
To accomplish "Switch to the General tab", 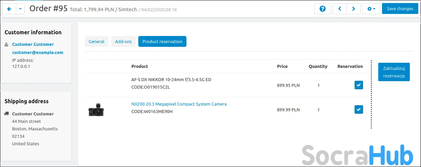I will pos(97,41).
